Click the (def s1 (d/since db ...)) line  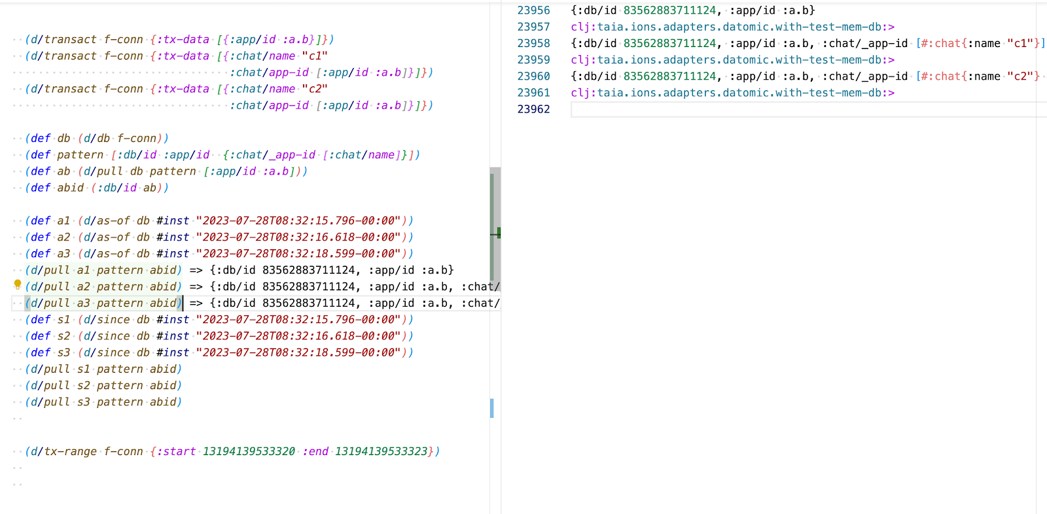point(219,320)
